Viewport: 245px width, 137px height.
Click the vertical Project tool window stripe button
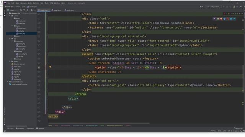coord(5,13)
